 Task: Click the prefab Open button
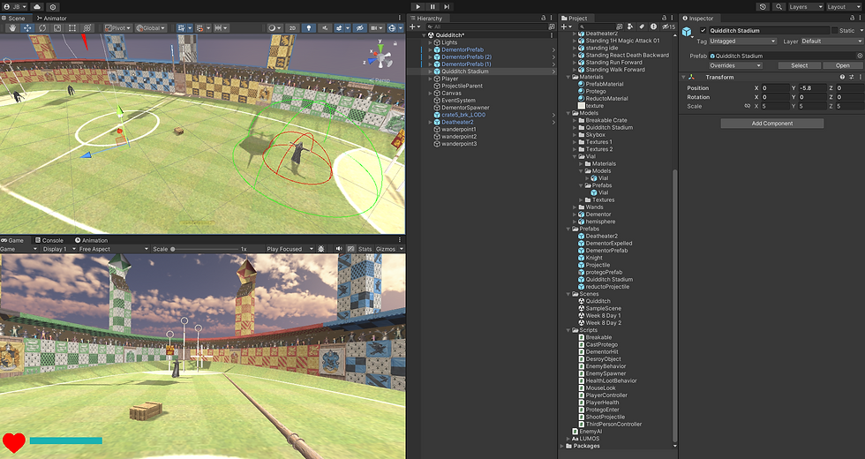pyautogui.click(x=842, y=65)
